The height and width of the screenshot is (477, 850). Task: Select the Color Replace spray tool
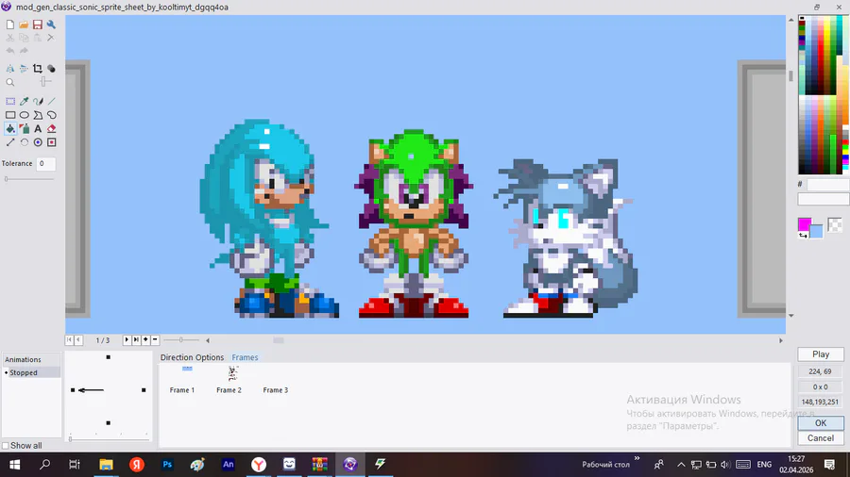pos(24,129)
